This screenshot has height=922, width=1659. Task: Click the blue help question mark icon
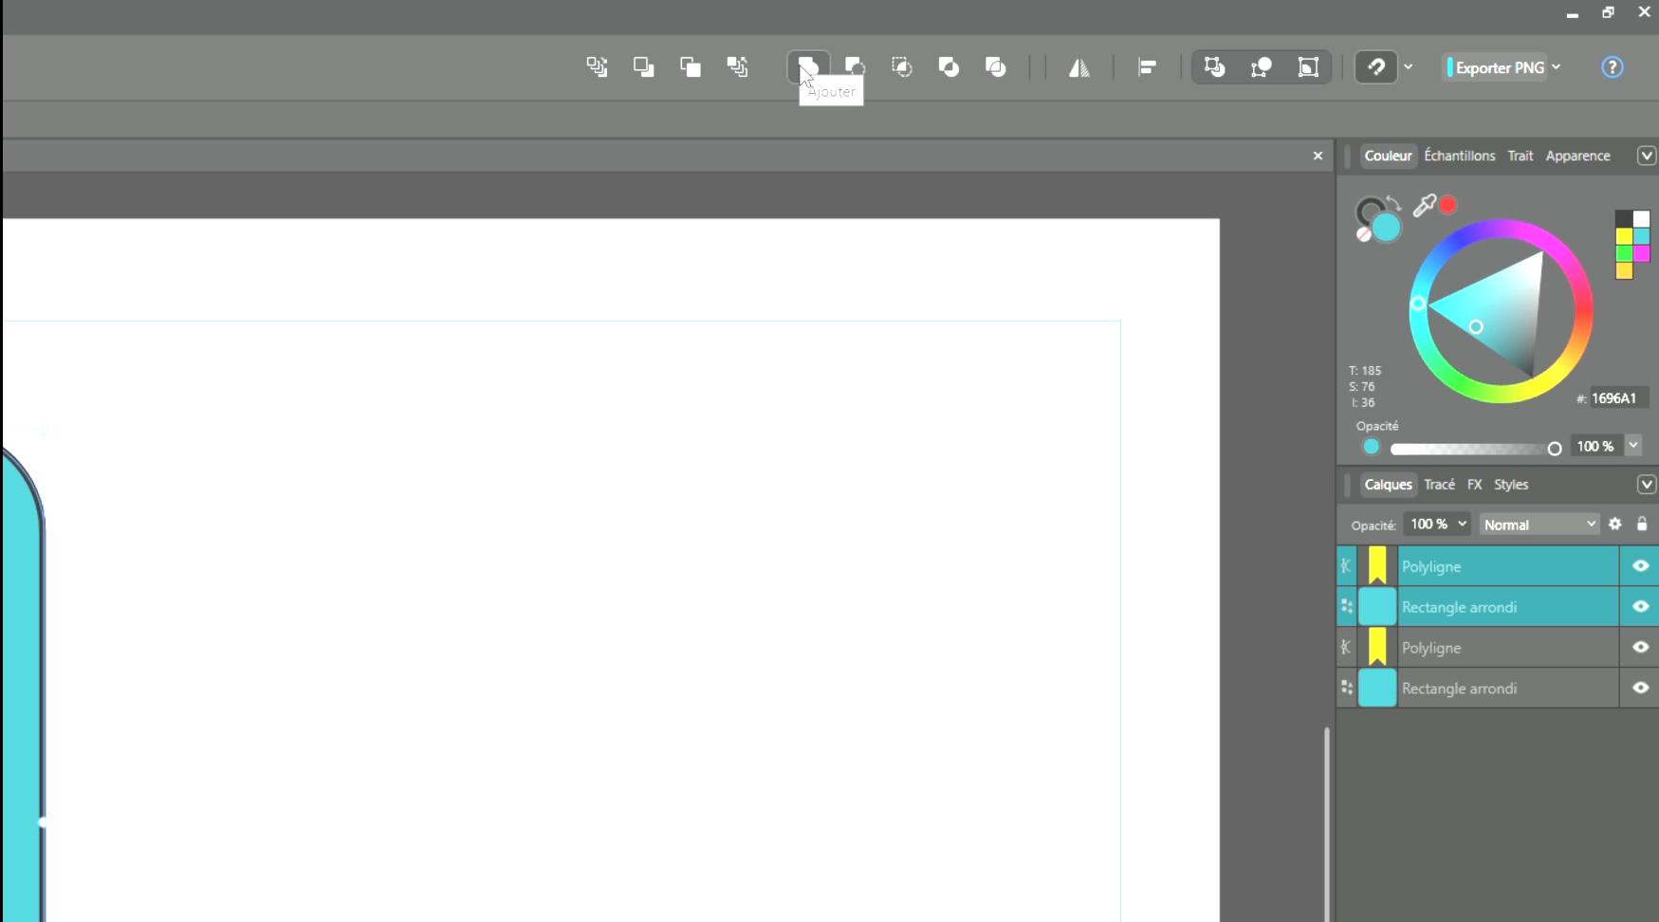point(1612,67)
